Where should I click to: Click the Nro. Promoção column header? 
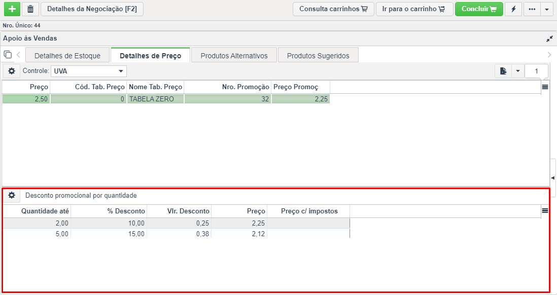(228, 87)
